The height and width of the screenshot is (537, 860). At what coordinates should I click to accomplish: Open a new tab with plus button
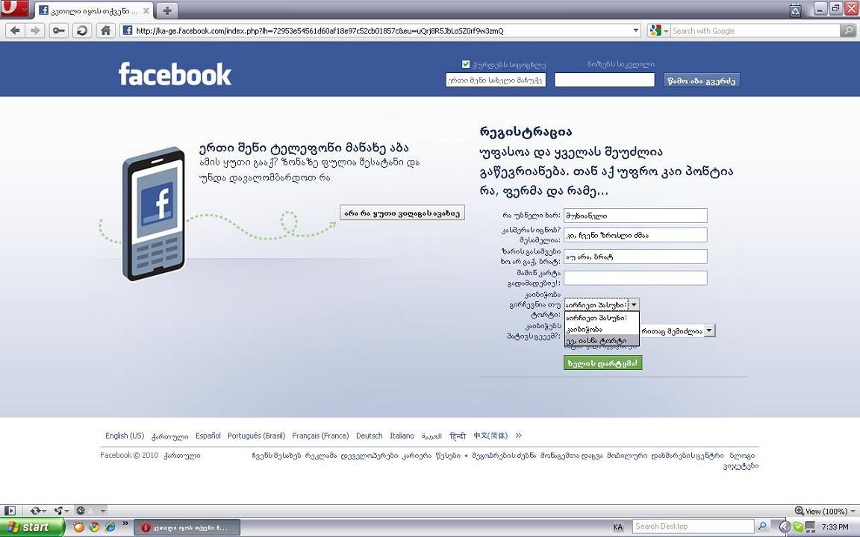click(x=166, y=10)
